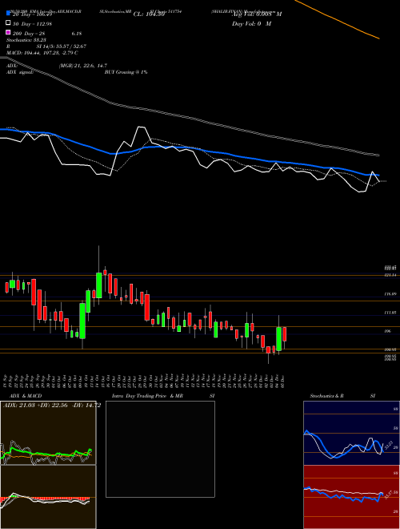Viewport: 400px width, 529px height.
Task: Click the 'Day Vol: 0 M' label
Action: (251, 23)
